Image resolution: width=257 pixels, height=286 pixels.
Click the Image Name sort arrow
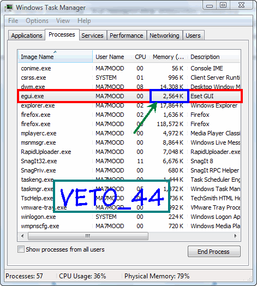pos(55,52)
